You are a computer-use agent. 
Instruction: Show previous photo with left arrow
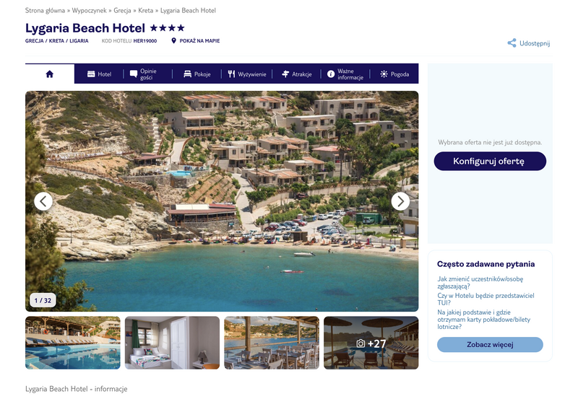43,201
